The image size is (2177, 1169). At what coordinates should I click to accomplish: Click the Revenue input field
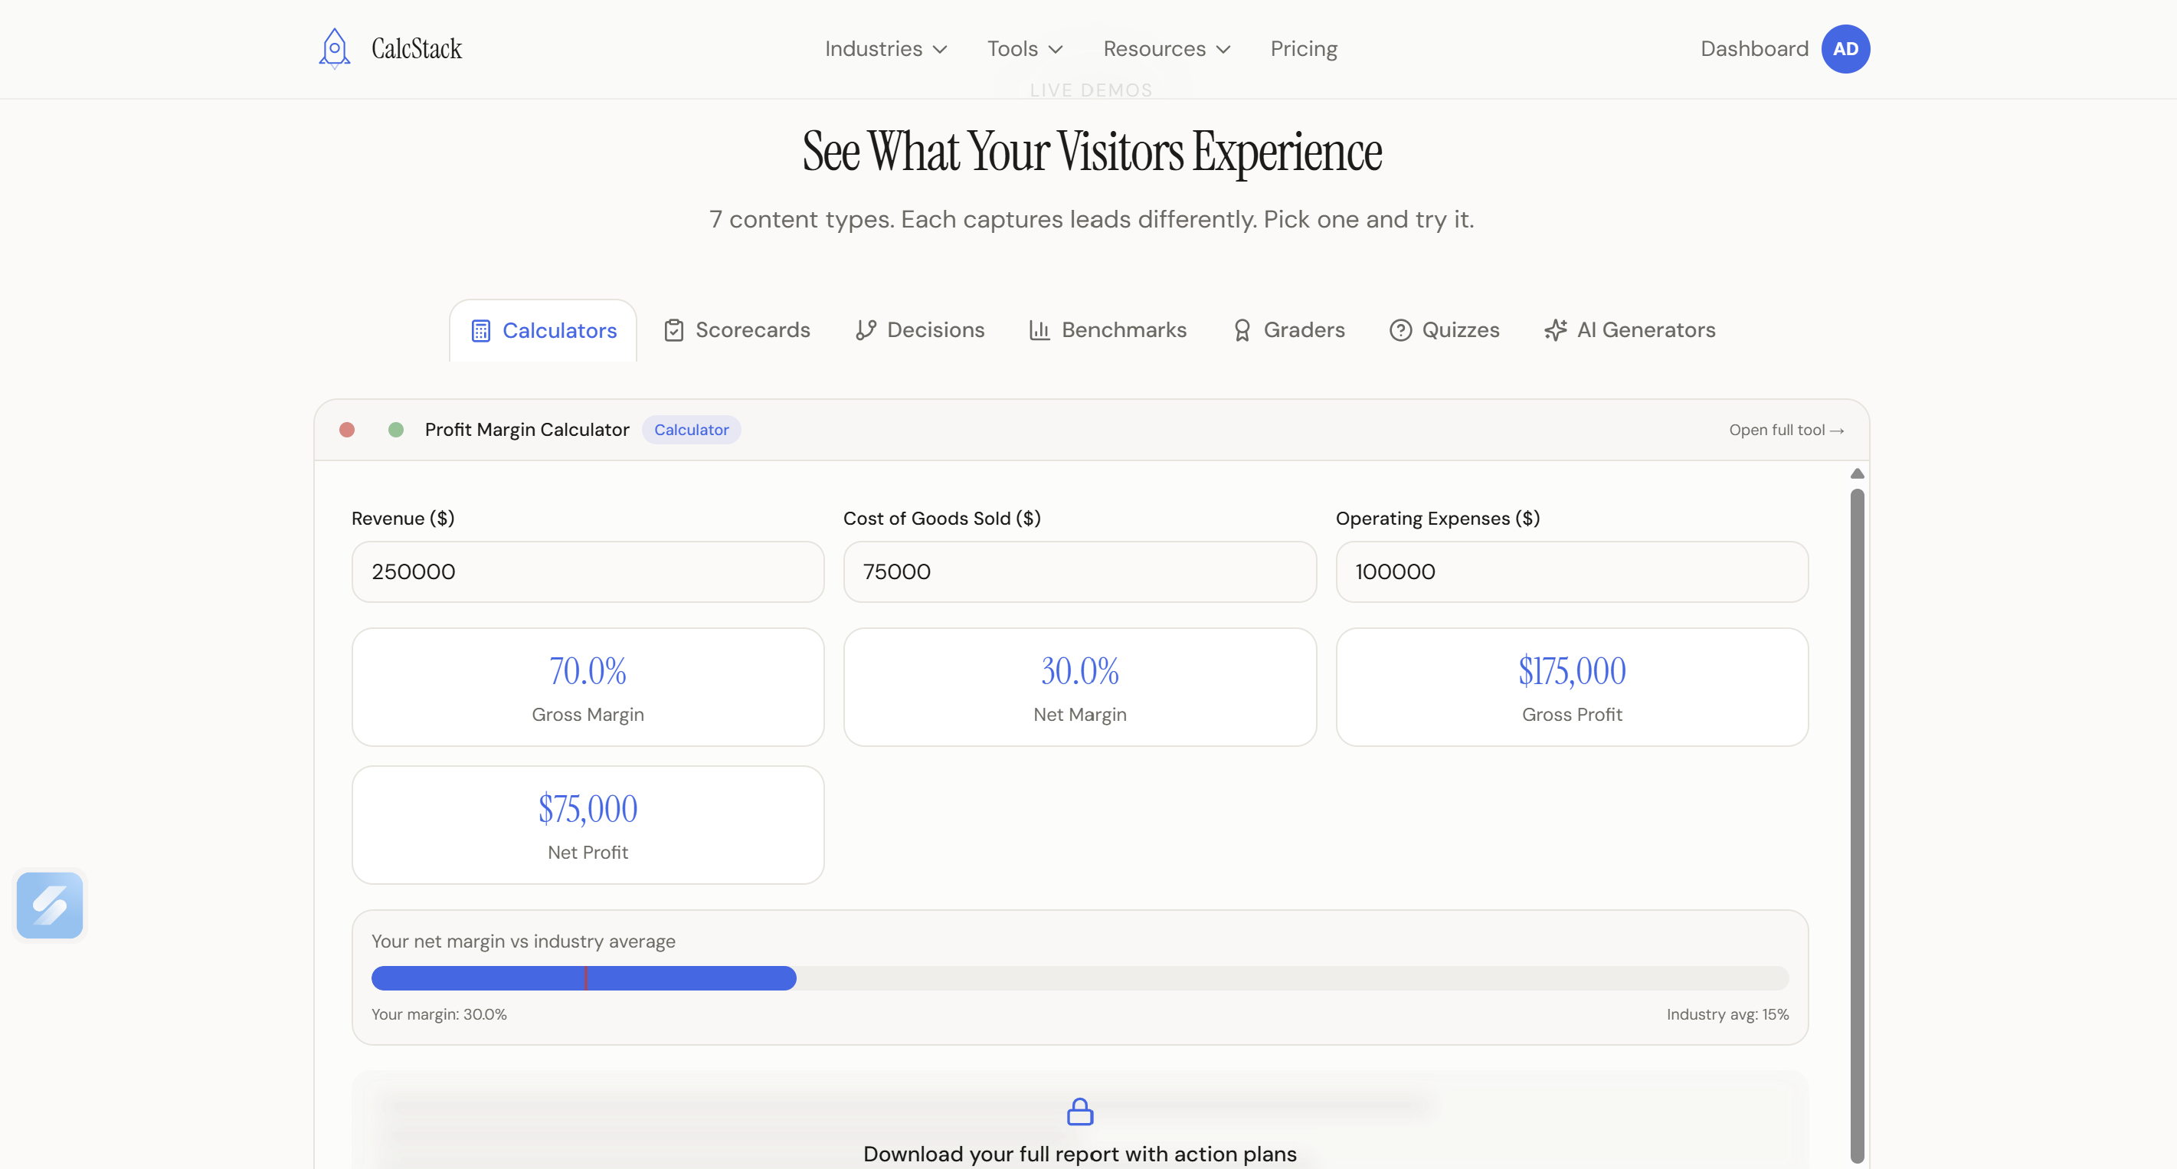coord(588,572)
